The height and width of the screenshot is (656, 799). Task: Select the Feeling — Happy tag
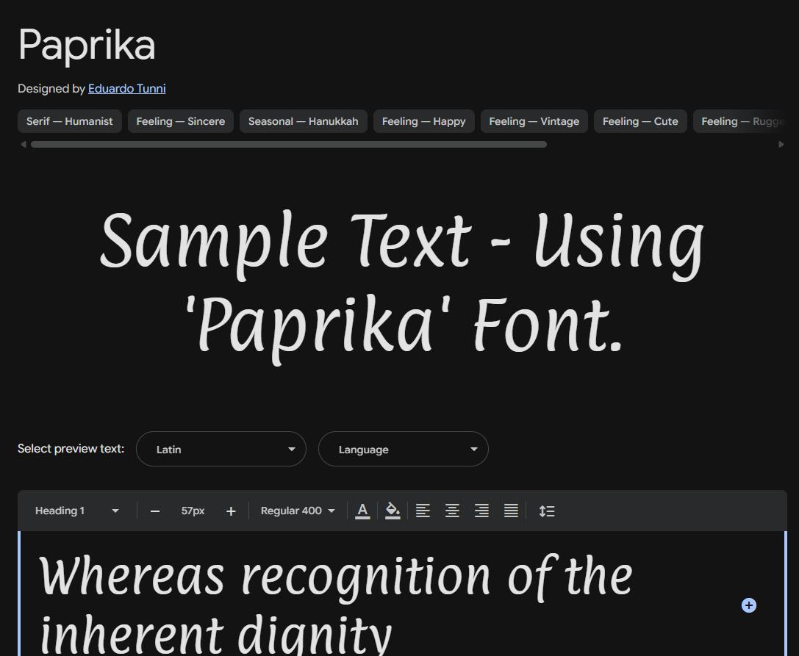(424, 121)
